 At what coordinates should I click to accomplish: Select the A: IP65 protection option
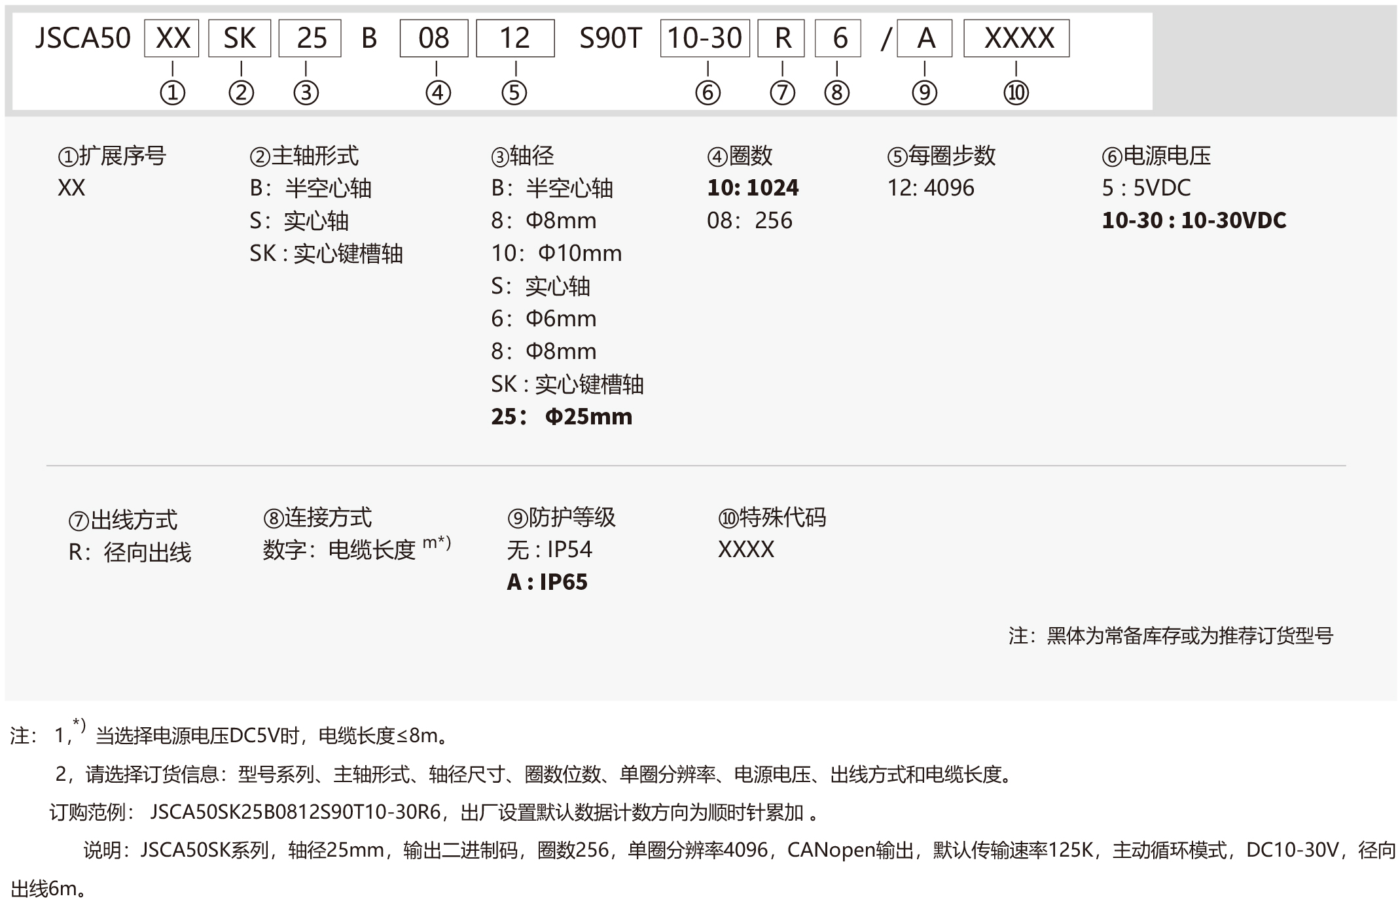547,582
